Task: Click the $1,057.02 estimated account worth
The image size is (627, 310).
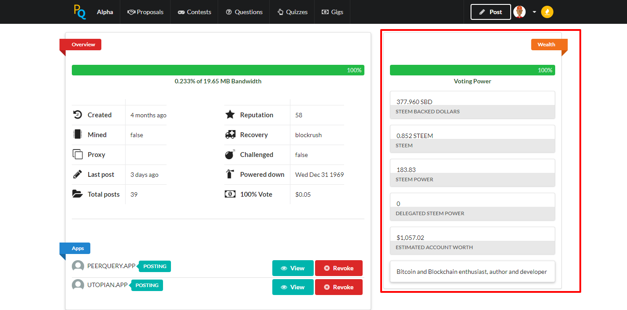Action: click(x=410, y=238)
